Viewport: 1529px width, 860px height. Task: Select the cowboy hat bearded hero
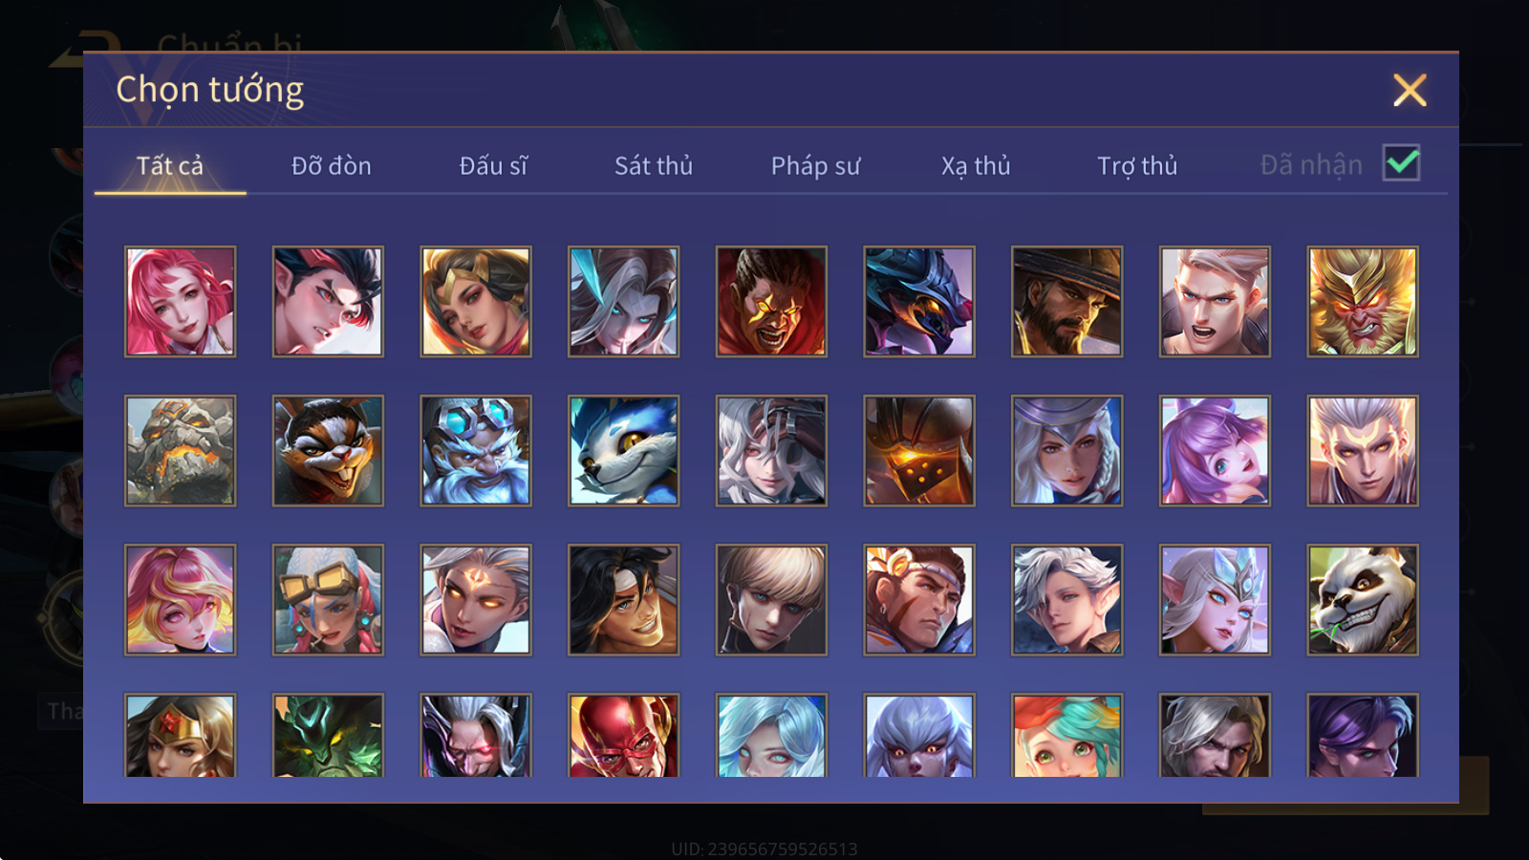click(x=1066, y=302)
